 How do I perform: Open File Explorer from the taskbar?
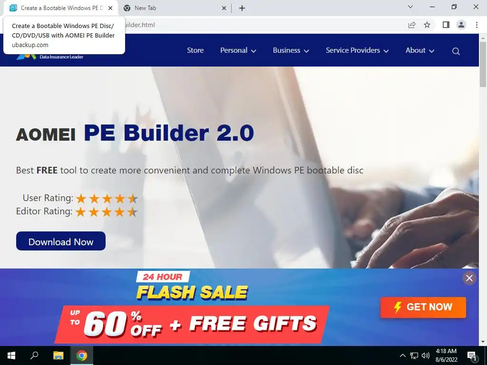pyautogui.click(x=58, y=355)
